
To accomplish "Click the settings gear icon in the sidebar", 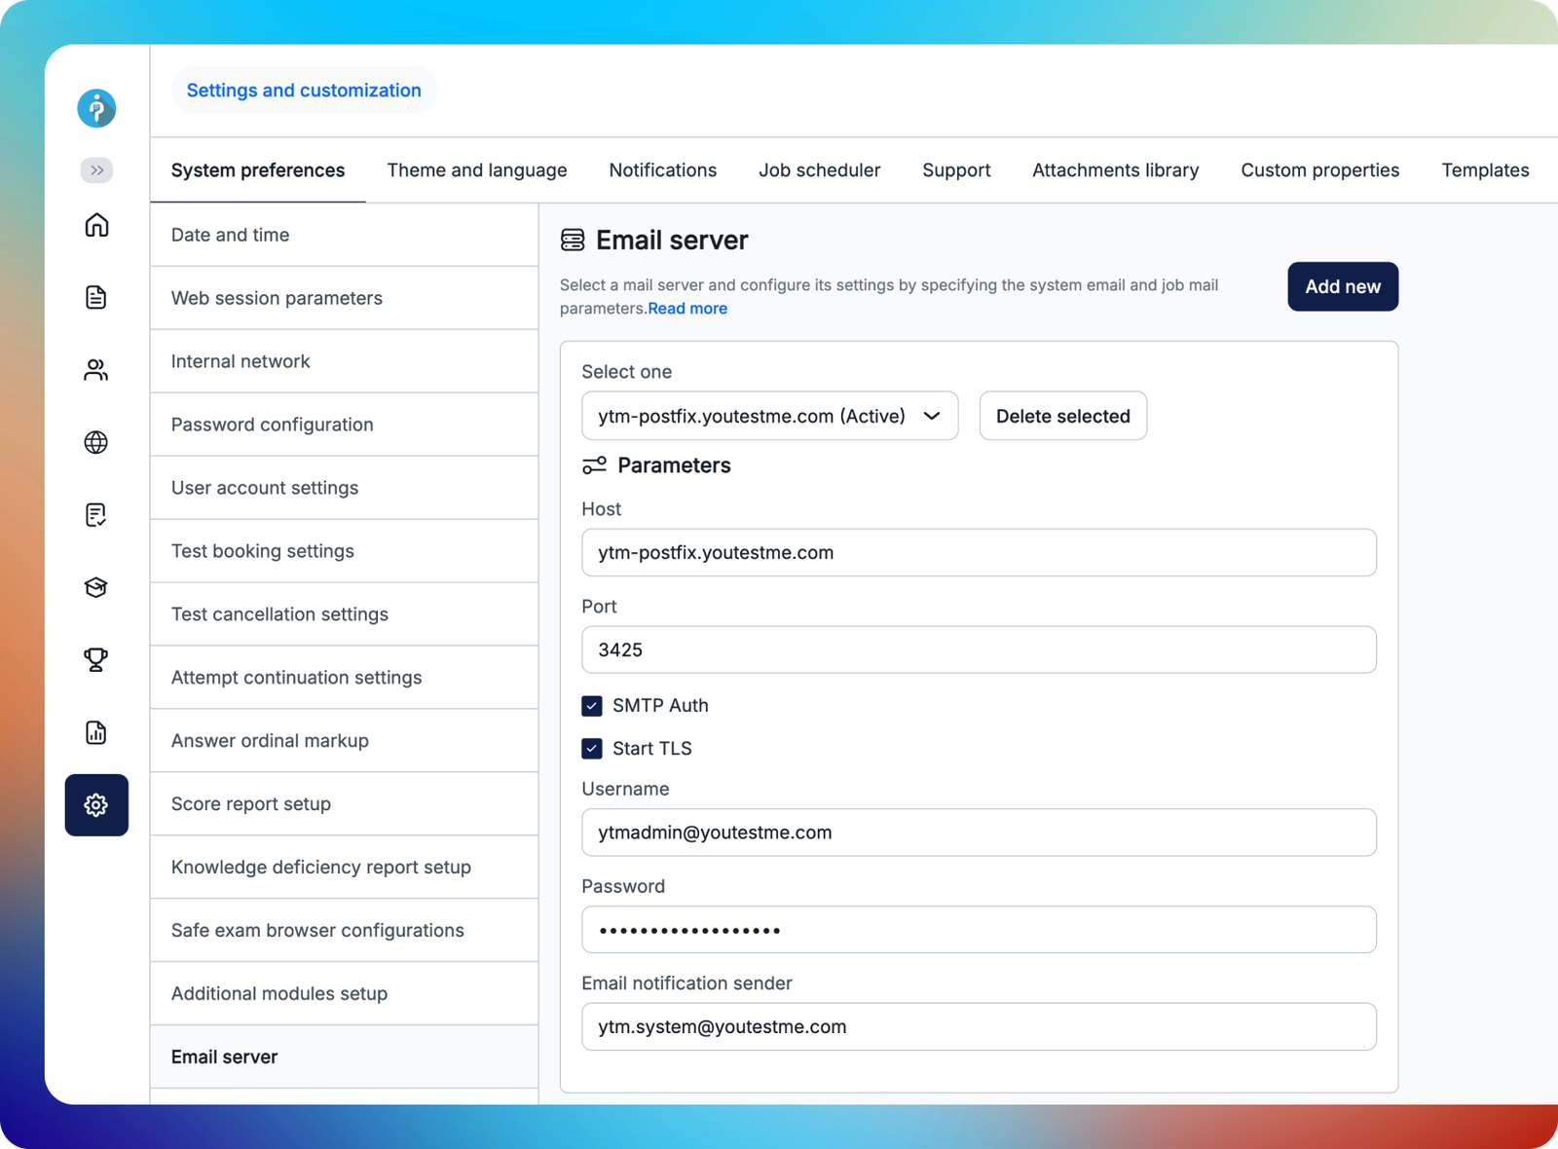I will click(96, 805).
